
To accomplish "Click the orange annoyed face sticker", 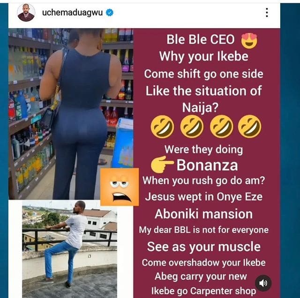I will coord(120,187).
